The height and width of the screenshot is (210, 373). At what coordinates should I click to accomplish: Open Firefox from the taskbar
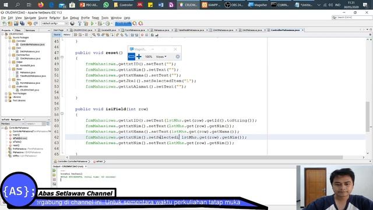click(x=41, y=5)
